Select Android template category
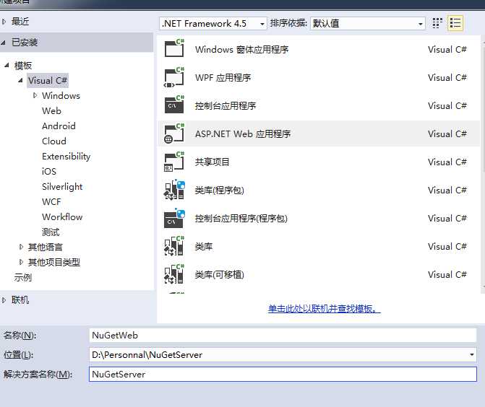Viewport: 485px width, 407px height. (59, 126)
